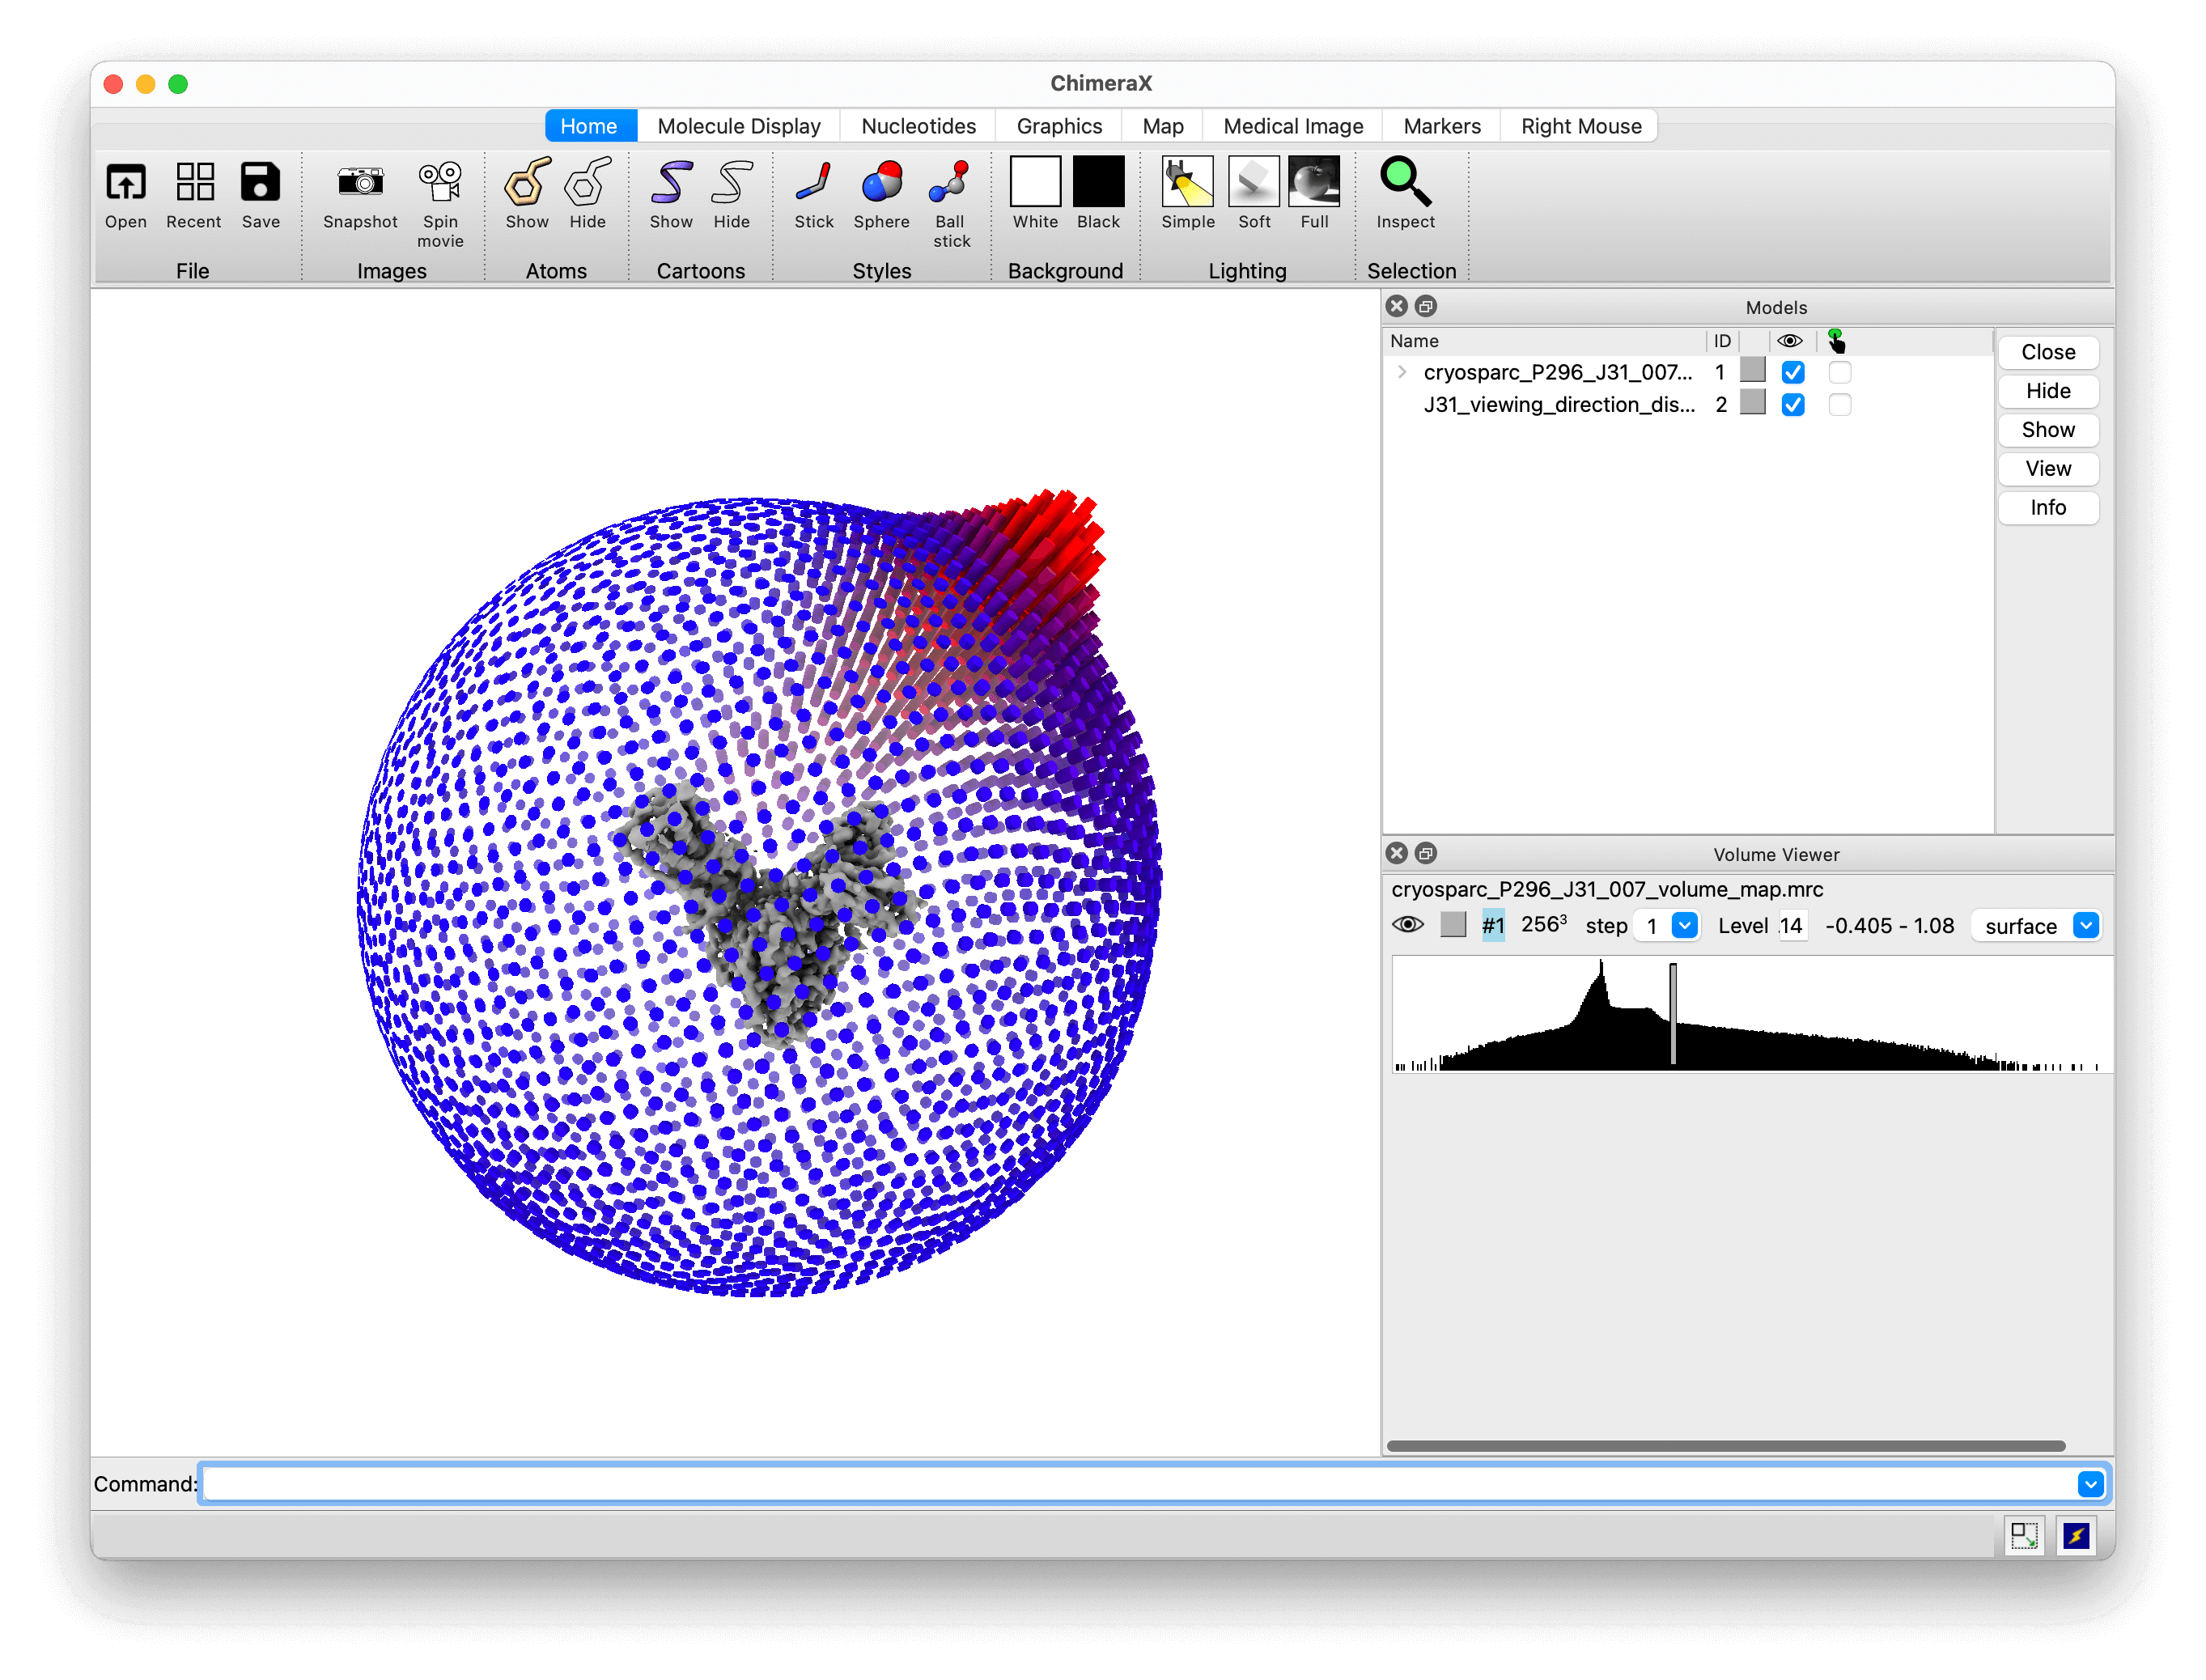Switch to the Map tab
This screenshot has width=2206, height=1680.
point(1163,126)
